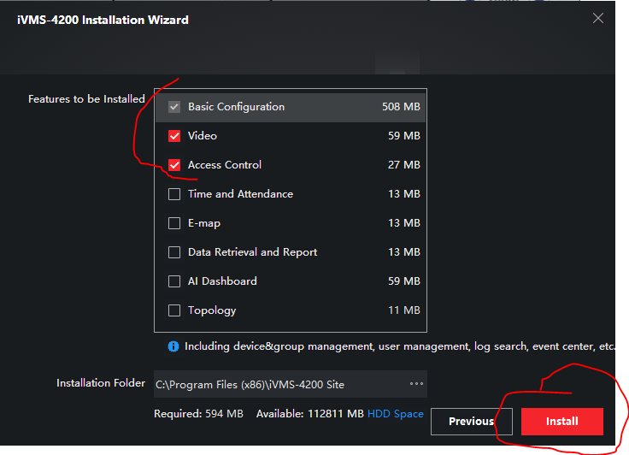
Task: Select the Topology feature checkbox
Action: pyautogui.click(x=174, y=310)
